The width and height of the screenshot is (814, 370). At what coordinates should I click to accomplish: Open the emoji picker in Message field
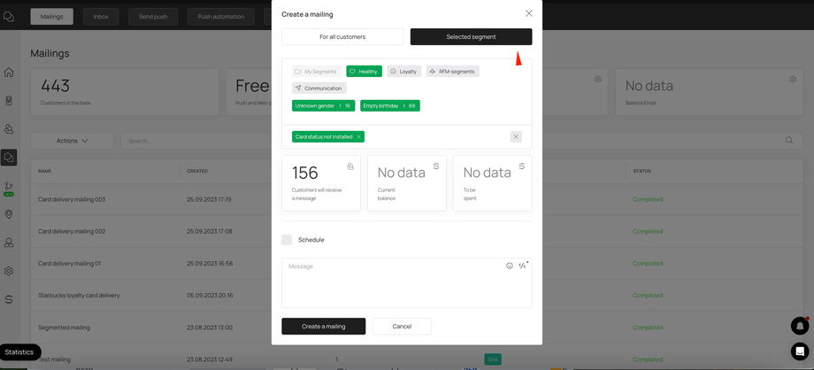(x=510, y=266)
